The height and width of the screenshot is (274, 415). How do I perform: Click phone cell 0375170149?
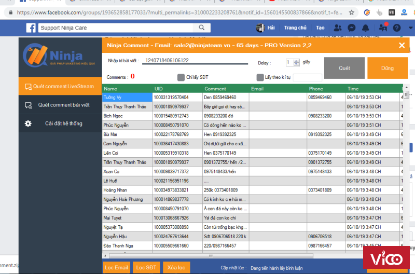click(326, 153)
